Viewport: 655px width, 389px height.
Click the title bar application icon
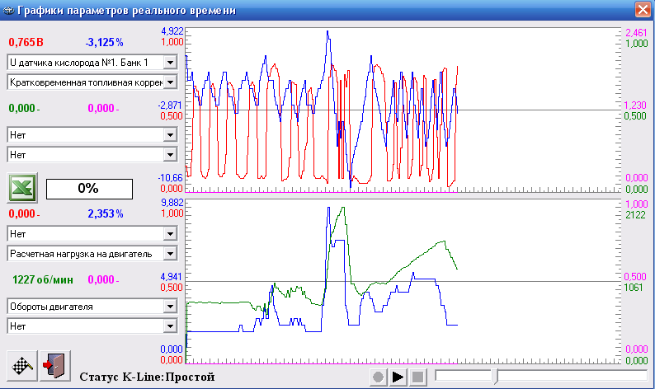point(9,11)
